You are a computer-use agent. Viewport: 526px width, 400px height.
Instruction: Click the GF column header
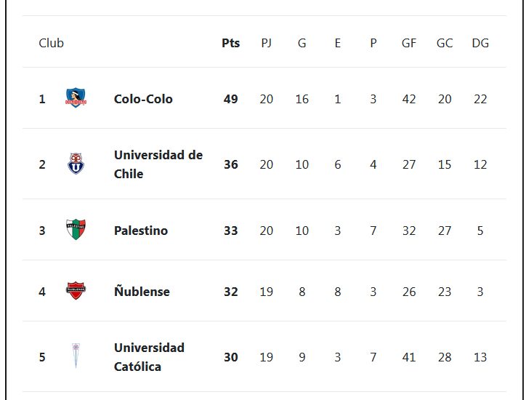[x=409, y=43]
